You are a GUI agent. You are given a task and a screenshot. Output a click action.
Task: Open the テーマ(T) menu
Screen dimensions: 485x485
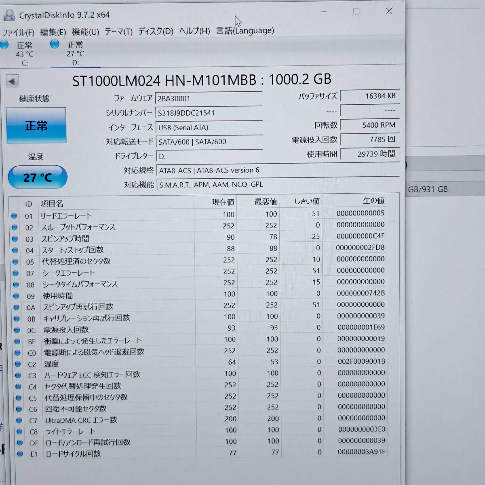click(x=118, y=32)
